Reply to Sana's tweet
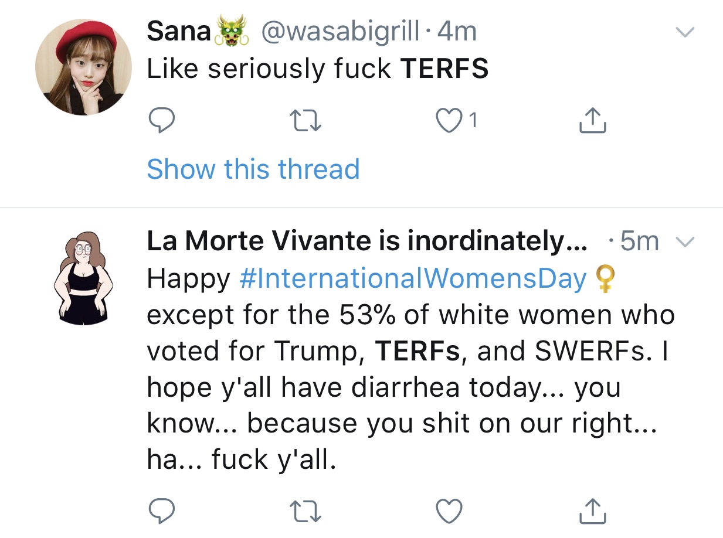 (161, 121)
